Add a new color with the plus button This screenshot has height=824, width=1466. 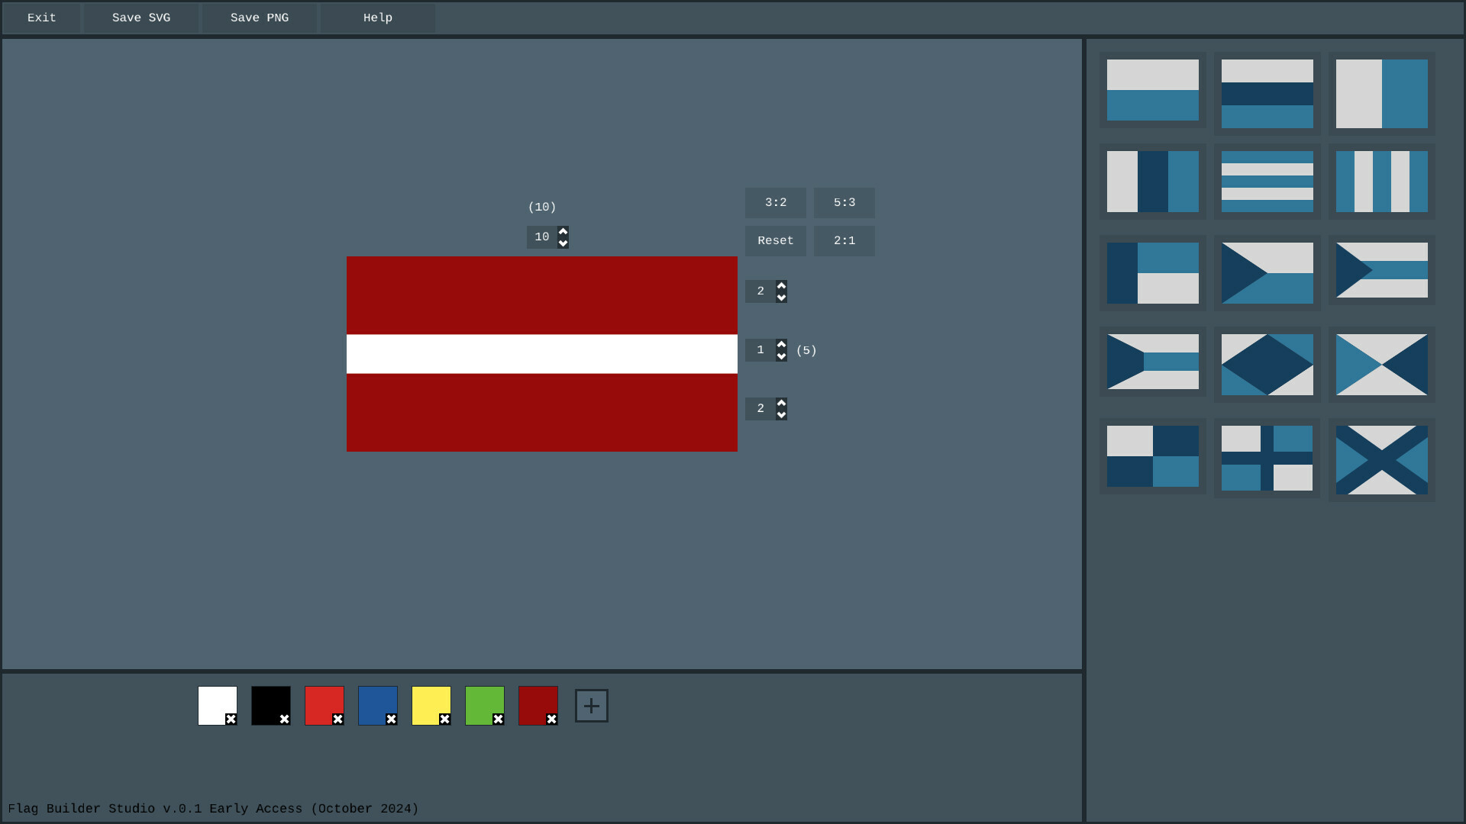[x=591, y=705]
